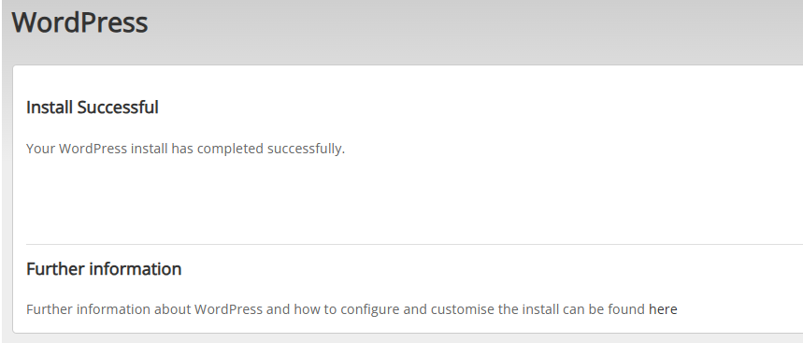The height and width of the screenshot is (343, 803).
Task: Click the large WordPress page title
Action: (79, 22)
